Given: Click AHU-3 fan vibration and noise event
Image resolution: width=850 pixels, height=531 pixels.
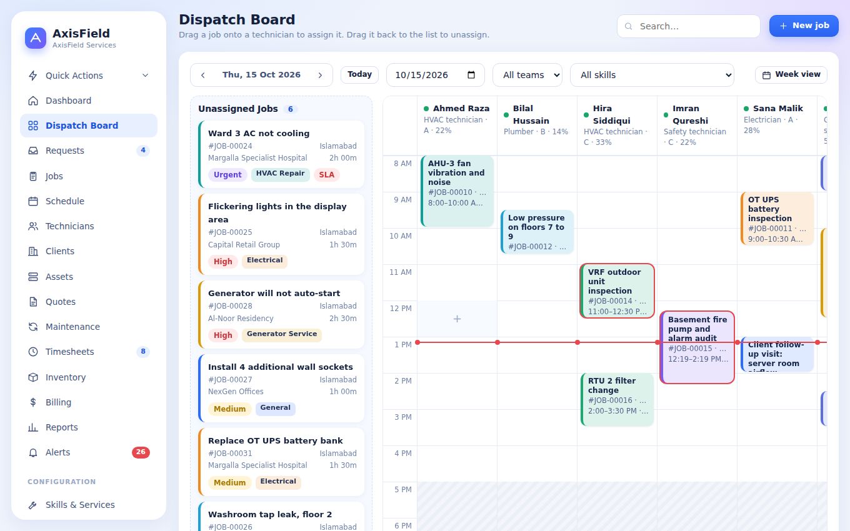Looking at the screenshot, I should (x=457, y=191).
